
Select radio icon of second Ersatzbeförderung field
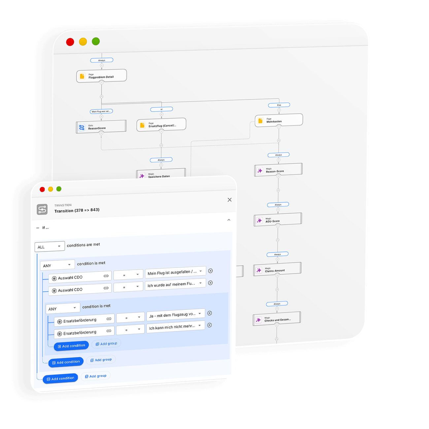tap(60, 334)
